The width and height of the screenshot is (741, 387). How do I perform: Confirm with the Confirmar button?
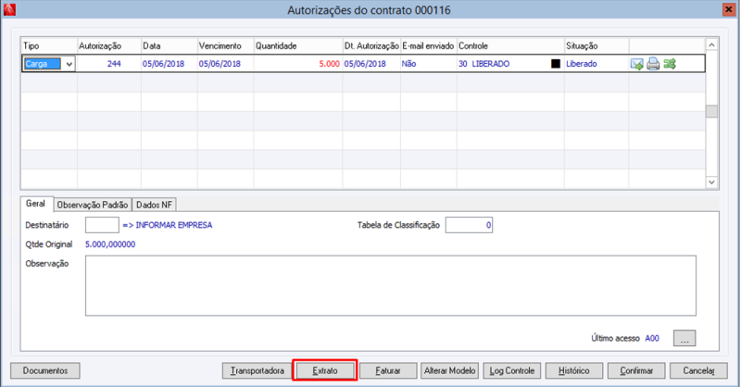tap(636, 371)
